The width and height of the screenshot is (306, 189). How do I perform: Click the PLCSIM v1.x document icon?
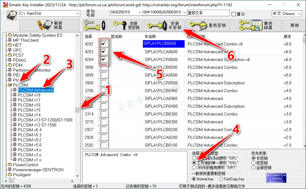(x=15, y=160)
